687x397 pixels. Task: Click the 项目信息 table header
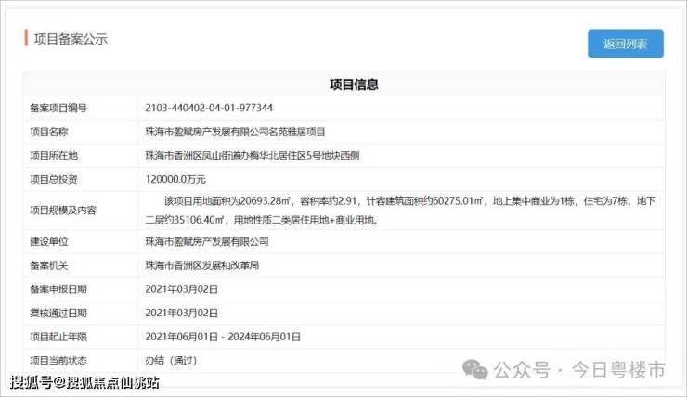click(354, 84)
